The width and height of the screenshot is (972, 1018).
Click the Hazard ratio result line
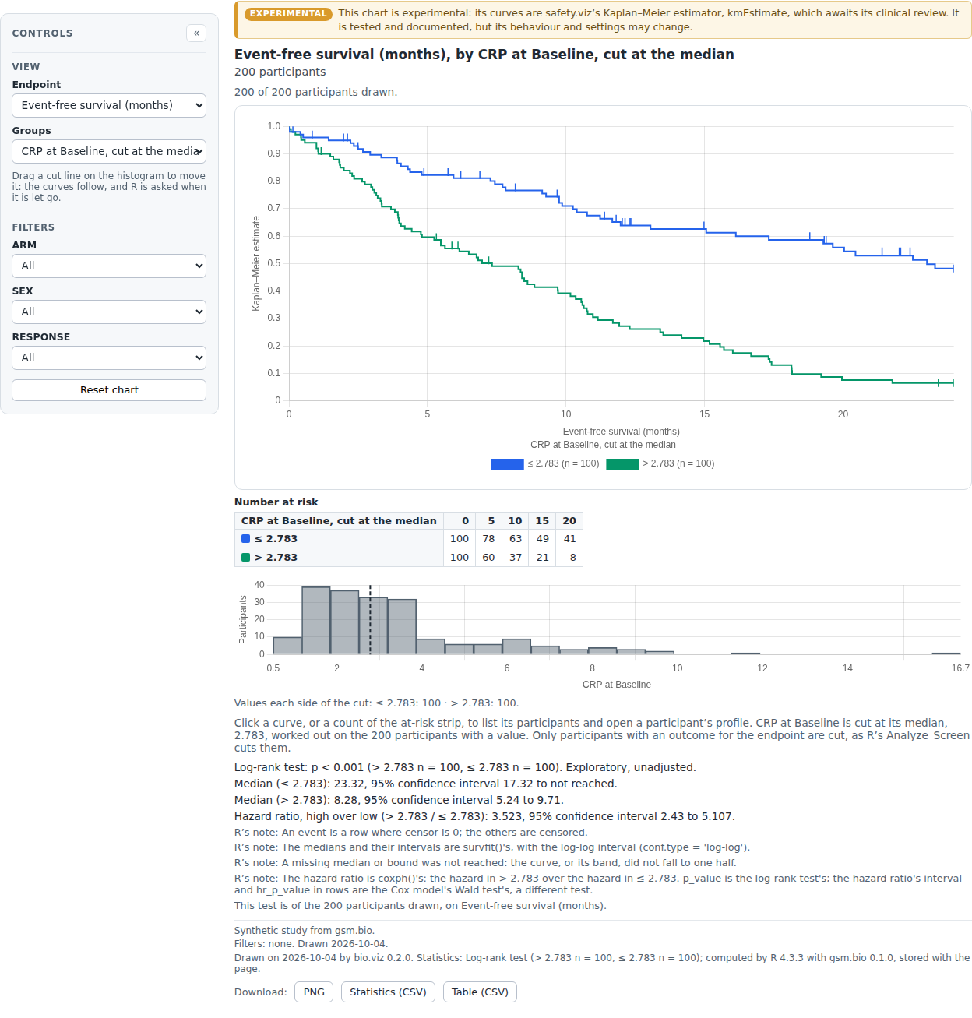click(x=484, y=817)
